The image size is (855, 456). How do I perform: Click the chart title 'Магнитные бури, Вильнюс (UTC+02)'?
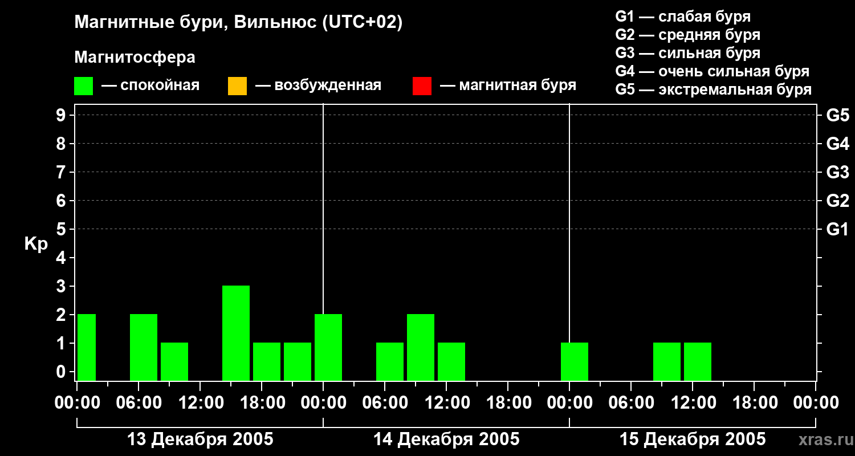(238, 23)
